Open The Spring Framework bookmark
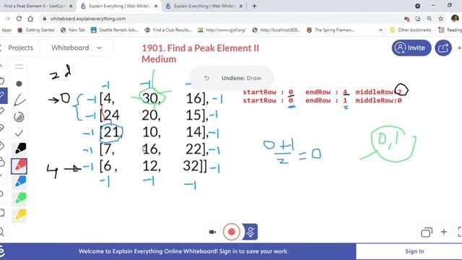 [x=331, y=30]
